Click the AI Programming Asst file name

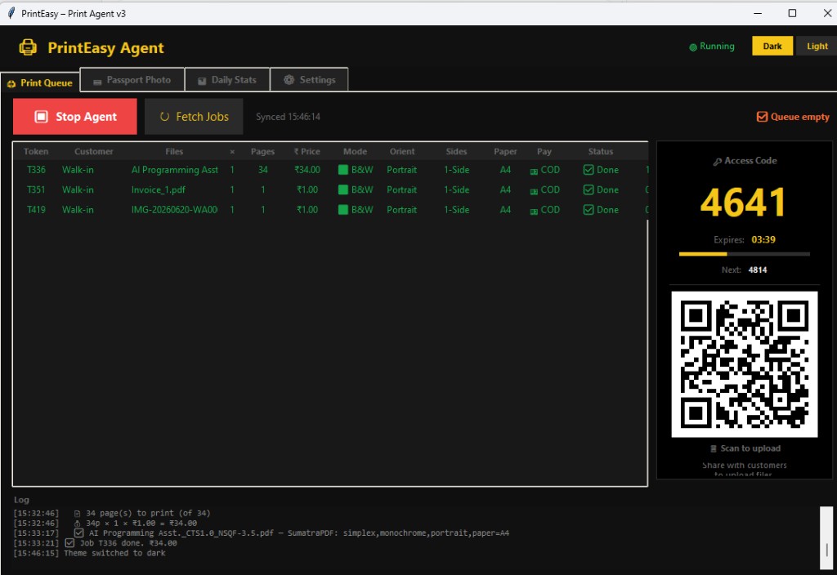(x=175, y=170)
